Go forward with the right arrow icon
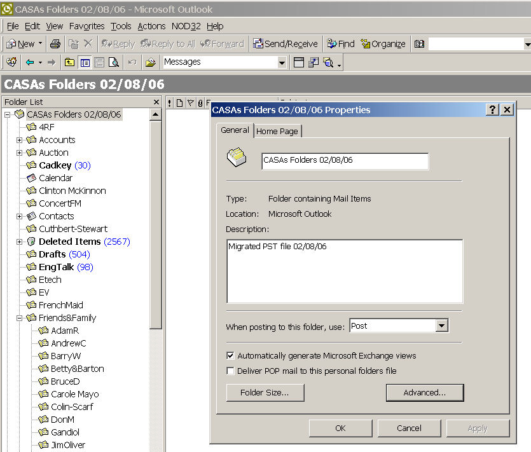The width and height of the screenshot is (531, 452). 52,62
